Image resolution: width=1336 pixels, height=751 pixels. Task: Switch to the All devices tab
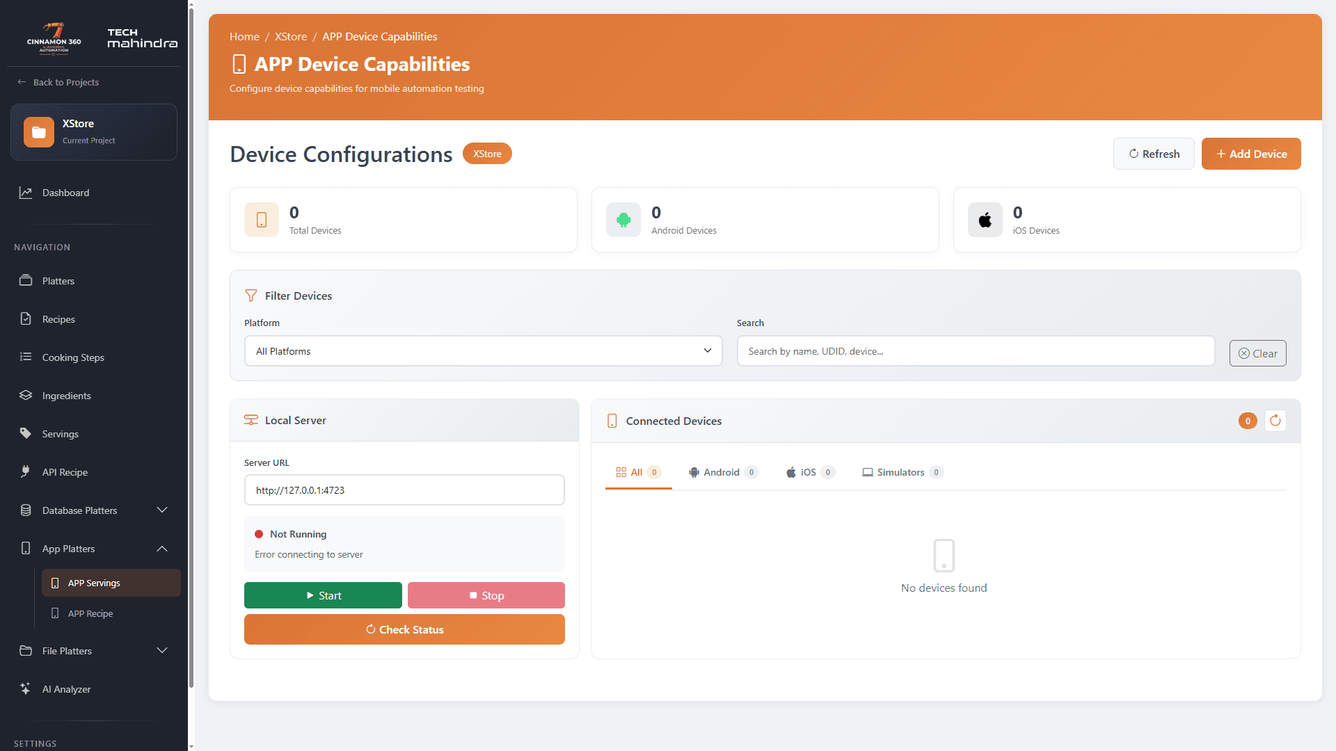(x=638, y=472)
